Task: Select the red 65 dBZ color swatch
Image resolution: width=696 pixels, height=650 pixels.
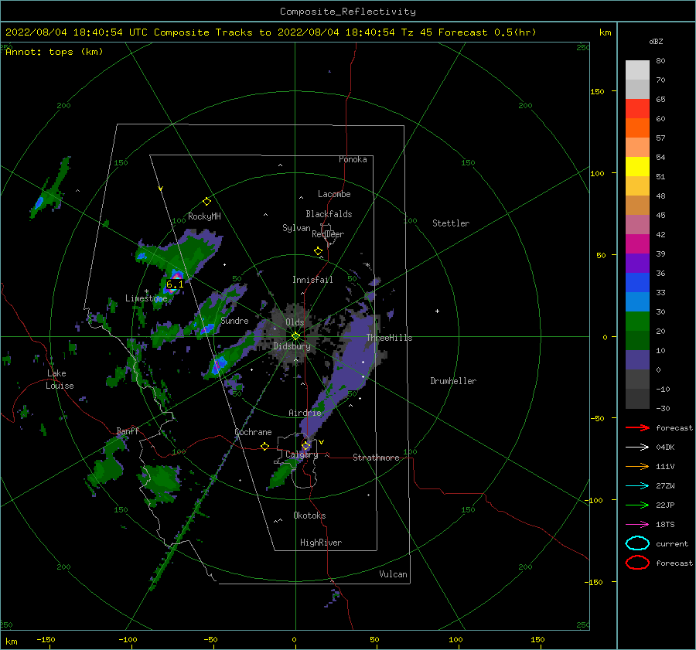Action: [637, 108]
